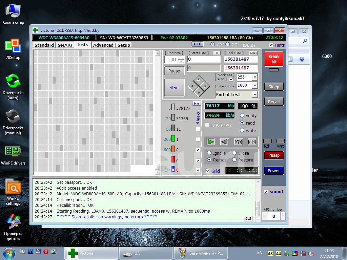347x260 pixels.
Task: Toggle the Hints checkbox
Action: pyautogui.click(x=271, y=45)
